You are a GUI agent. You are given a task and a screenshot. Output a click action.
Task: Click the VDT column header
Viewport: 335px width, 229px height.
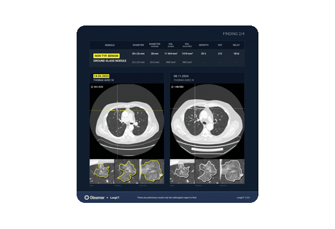(220, 45)
